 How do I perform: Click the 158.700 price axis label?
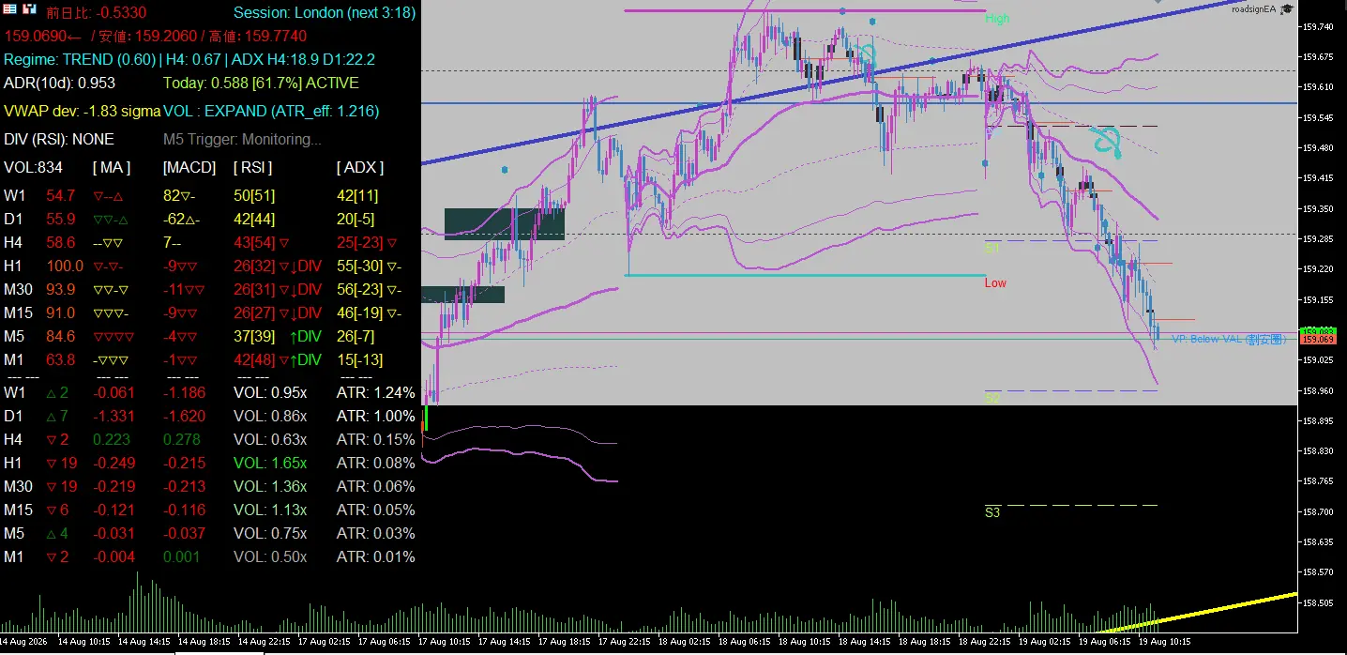coord(1320,512)
